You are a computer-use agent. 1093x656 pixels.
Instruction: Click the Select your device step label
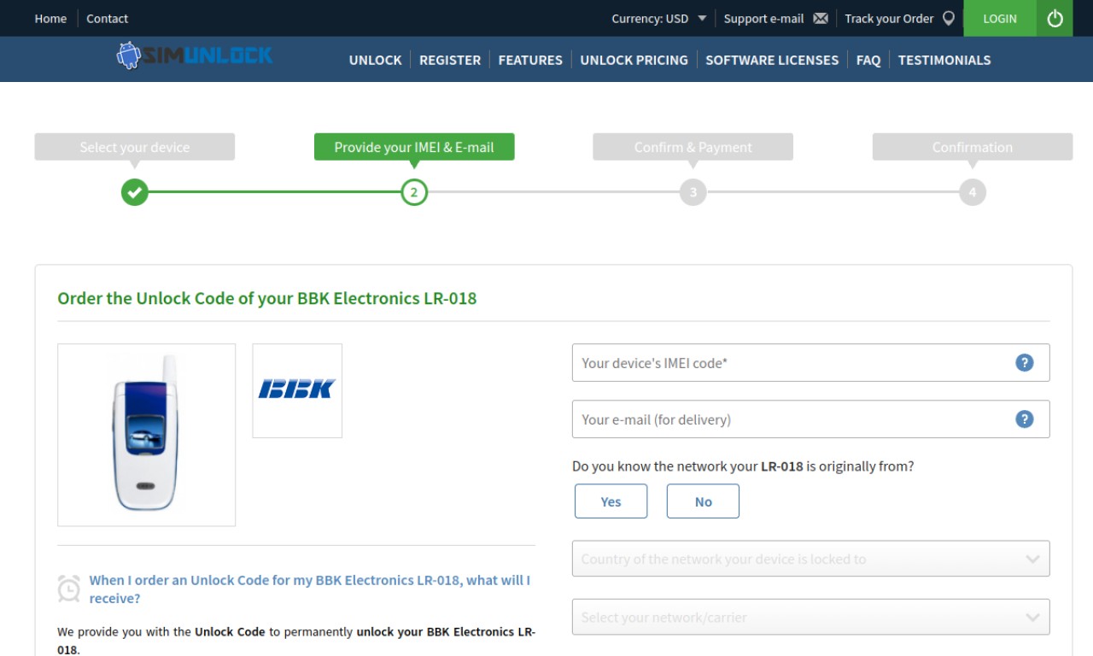click(135, 147)
